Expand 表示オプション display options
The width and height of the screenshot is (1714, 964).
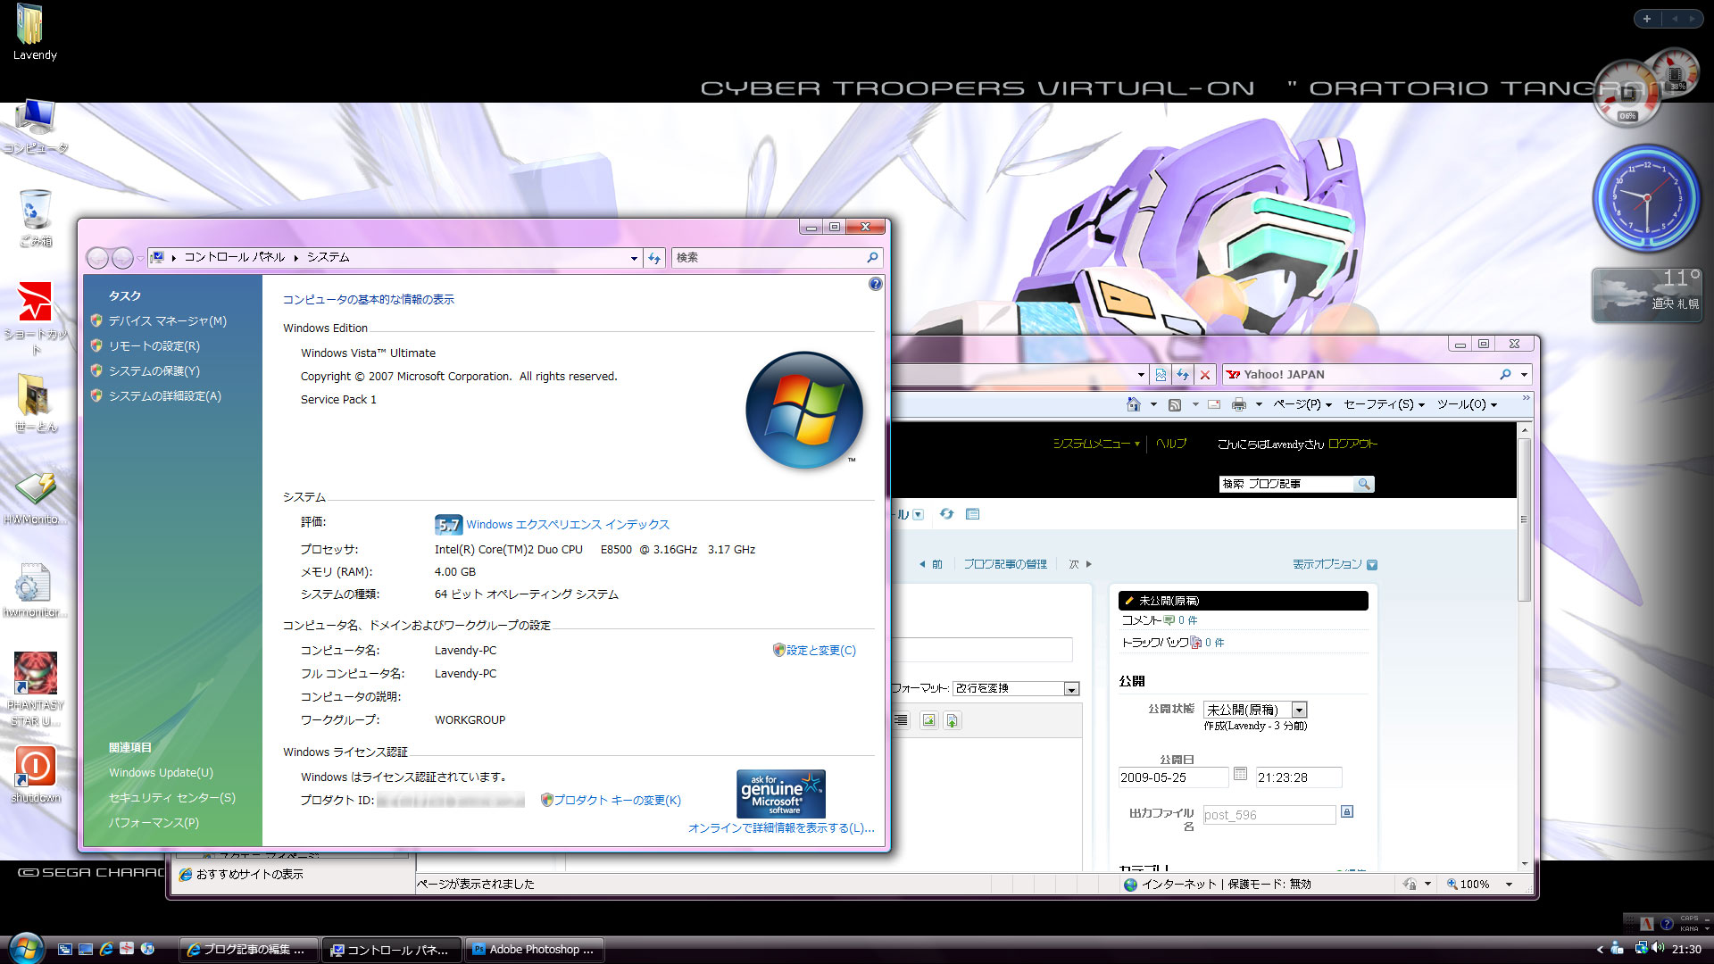(x=1335, y=564)
